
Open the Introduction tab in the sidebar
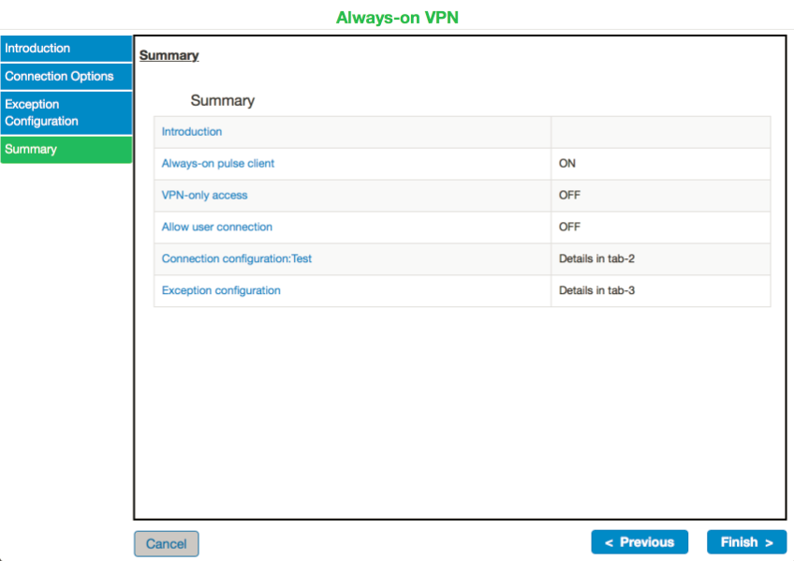point(66,49)
